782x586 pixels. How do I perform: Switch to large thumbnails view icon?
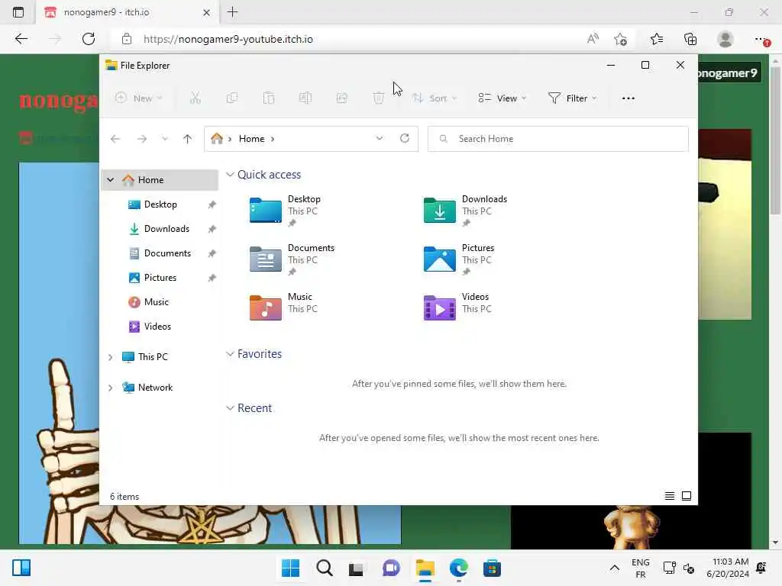pyautogui.click(x=687, y=496)
